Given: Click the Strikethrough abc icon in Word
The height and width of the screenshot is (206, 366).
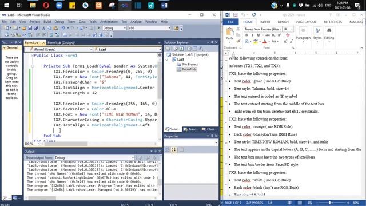Looking at the screenshot, I should tap(268, 35).
